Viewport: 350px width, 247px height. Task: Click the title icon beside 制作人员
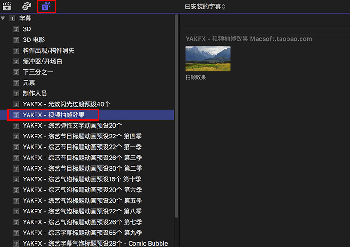point(16,94)
